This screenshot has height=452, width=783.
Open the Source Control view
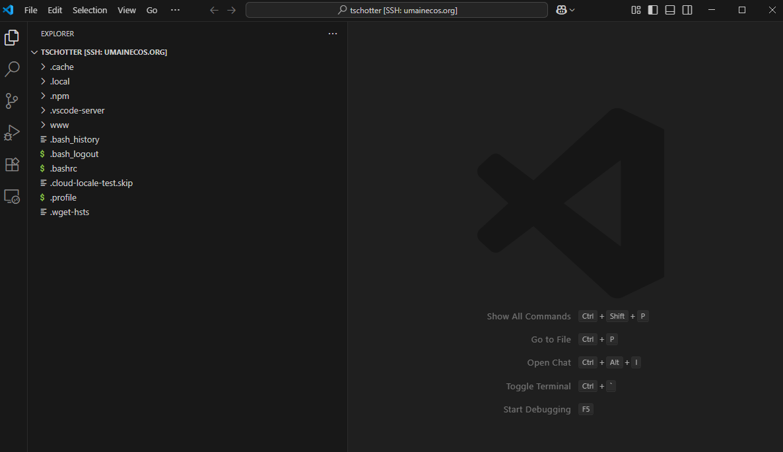[11, 101]
